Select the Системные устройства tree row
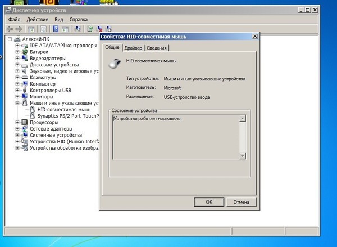The width and height of the screenshot is (337, 247). tap(56, 135)
